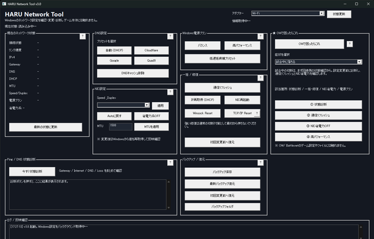
Task: Click the DNSキャッシュ削除 button
Action: pyautogui.click(x=133, y=73)
